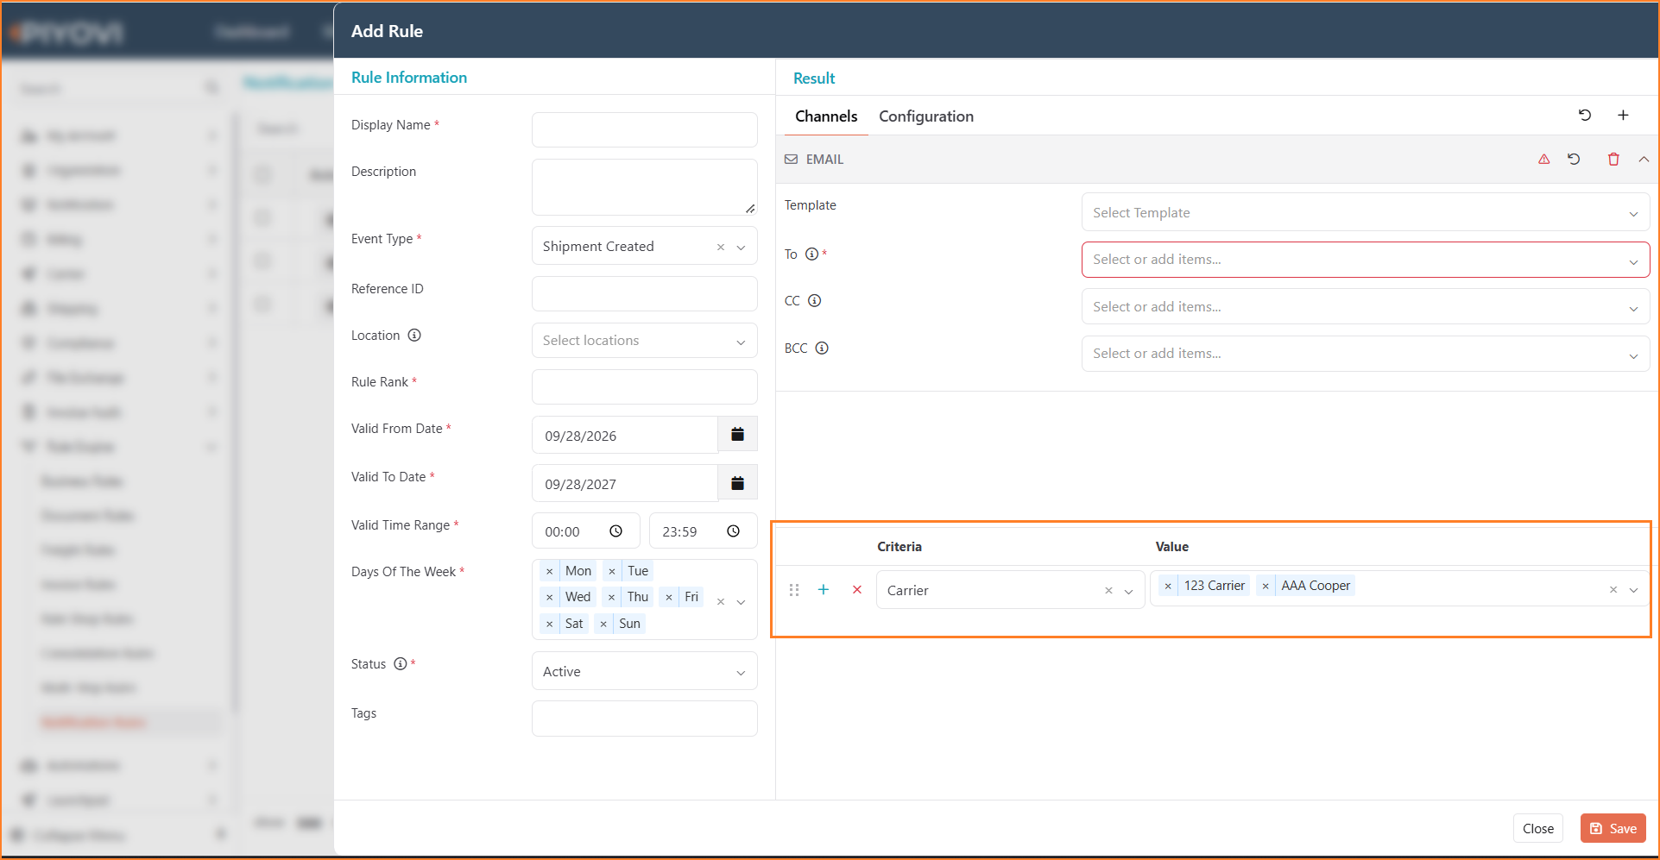The image size is (1660, 860).
Task: Click the info icon next to CC
Action: point(814,301)
